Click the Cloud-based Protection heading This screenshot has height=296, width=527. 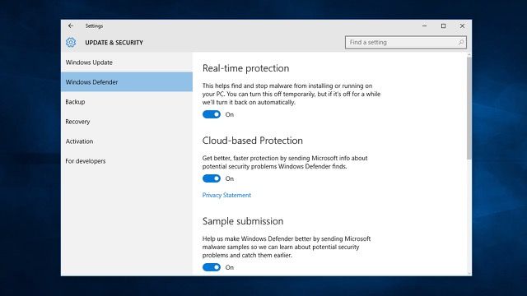pos(253,141)
